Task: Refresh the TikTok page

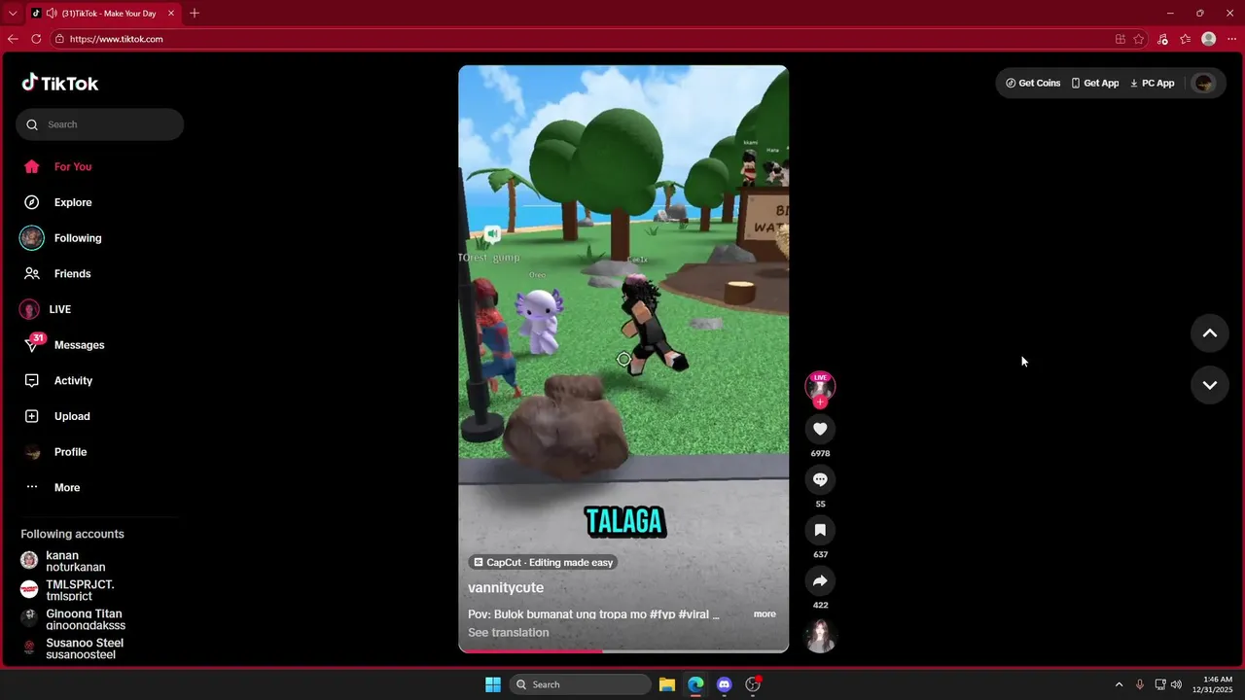Action: pos(36,39)
